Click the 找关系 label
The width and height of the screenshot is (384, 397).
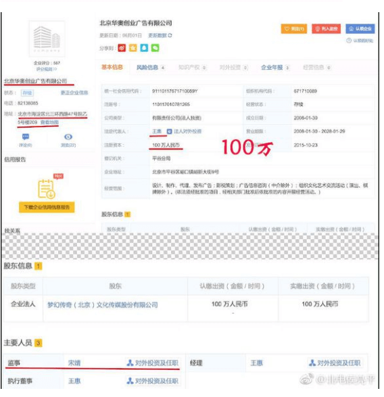pyautogui.click(x=12, y=231)
